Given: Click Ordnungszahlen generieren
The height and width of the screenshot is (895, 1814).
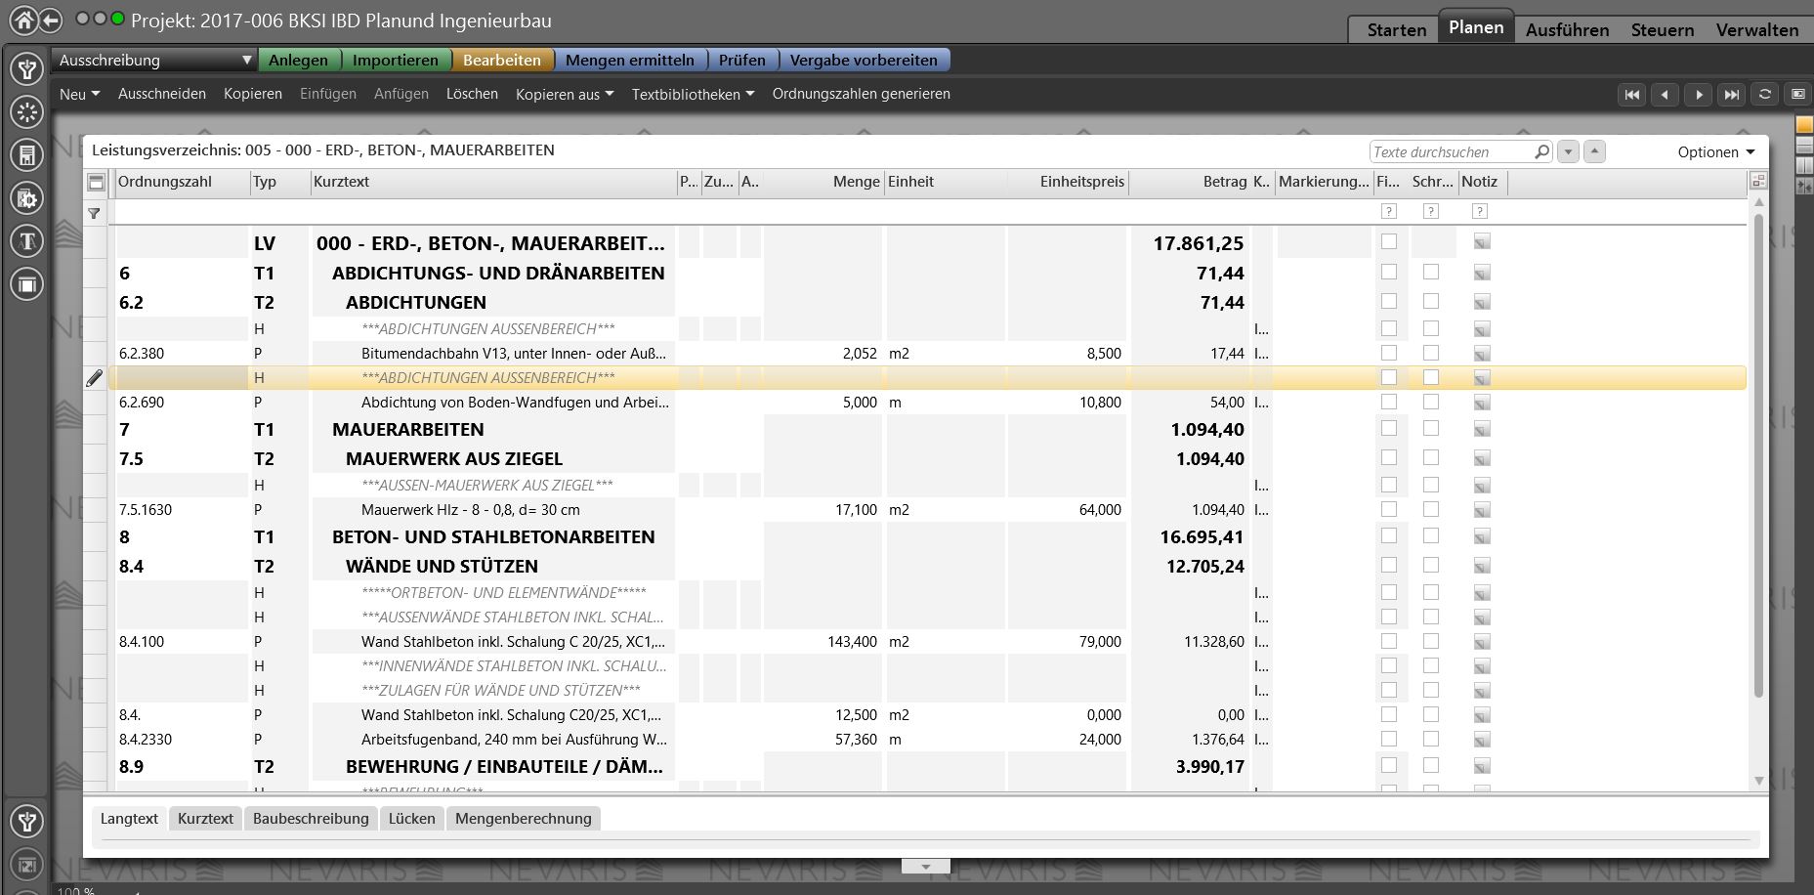Looking at the screenshot, I should pos(861,95).
